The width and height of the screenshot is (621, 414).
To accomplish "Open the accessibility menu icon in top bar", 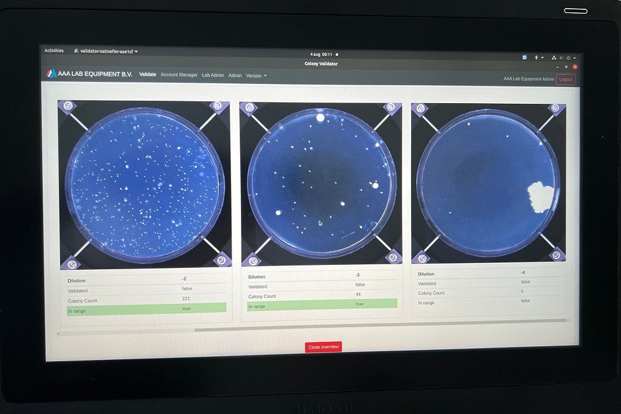I will tap(537, 57).
